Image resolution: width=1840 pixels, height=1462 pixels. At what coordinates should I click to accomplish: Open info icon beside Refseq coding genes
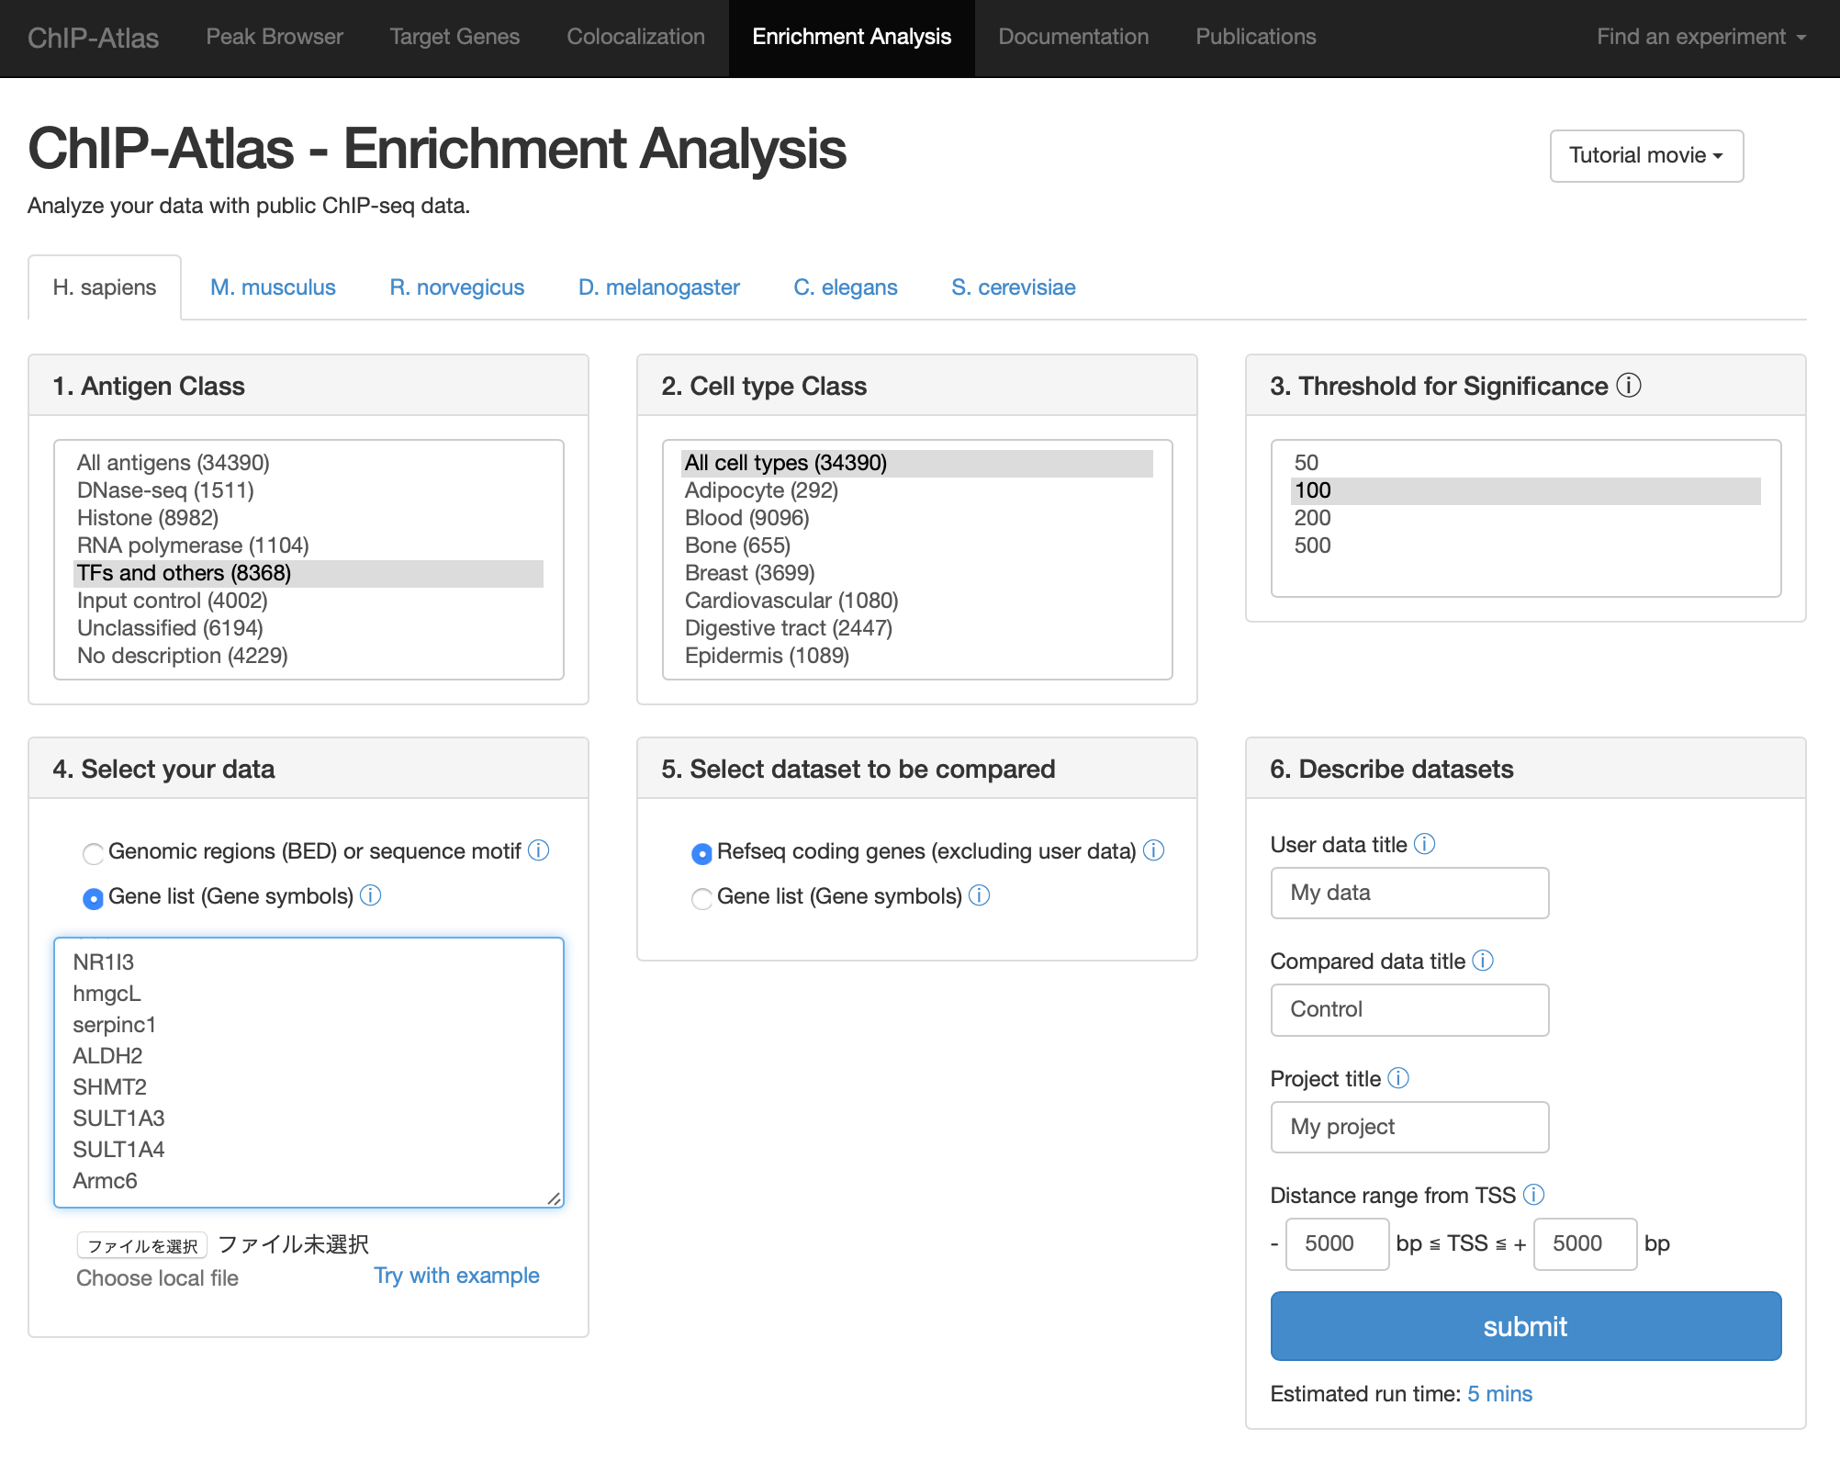(x=1154, y=850)
